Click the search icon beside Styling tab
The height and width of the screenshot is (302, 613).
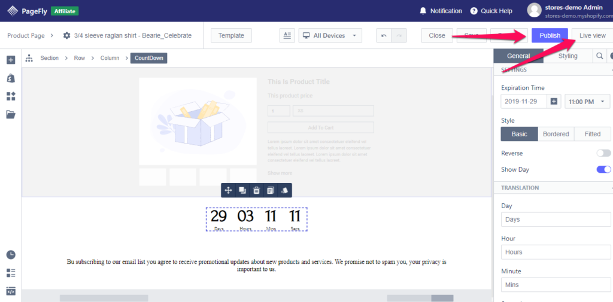(599, 56)
